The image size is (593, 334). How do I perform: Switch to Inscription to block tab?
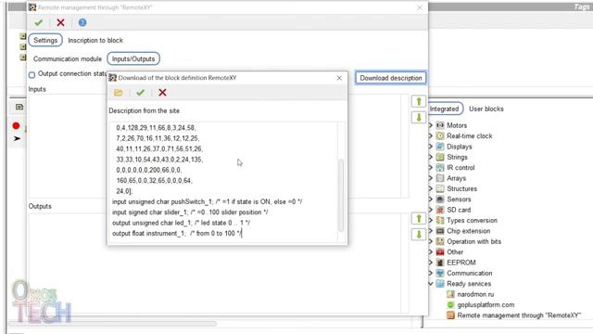point(95,40)
